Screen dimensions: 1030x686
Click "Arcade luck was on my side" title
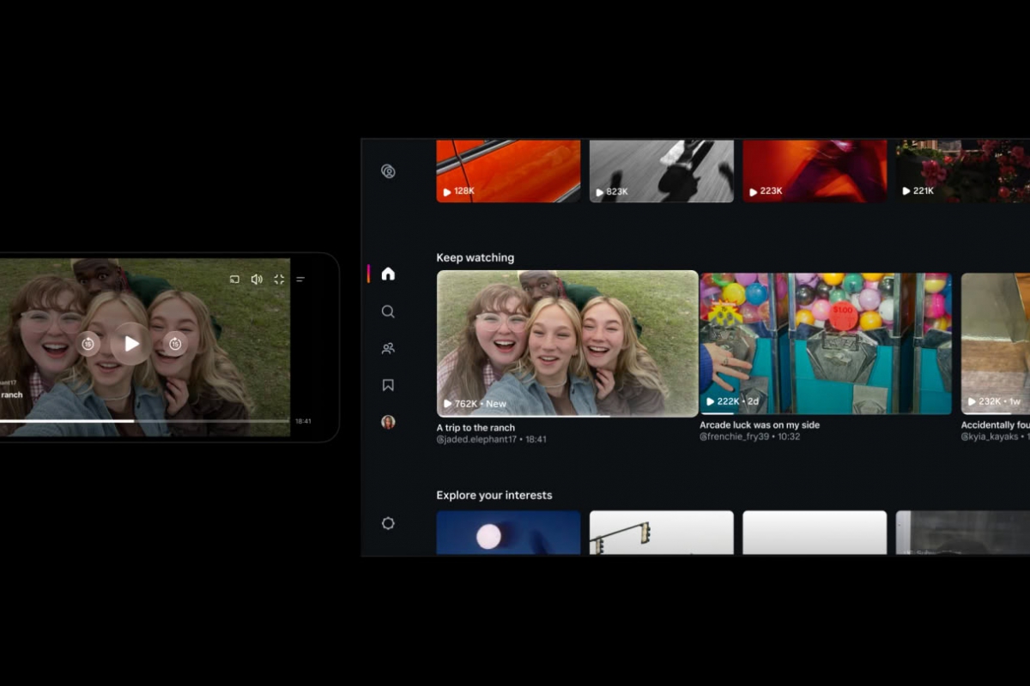pyautogui.click(x=760, y=424)
